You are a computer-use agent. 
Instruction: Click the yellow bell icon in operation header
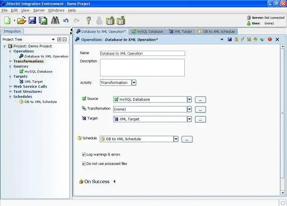click(x=236, y=39)
